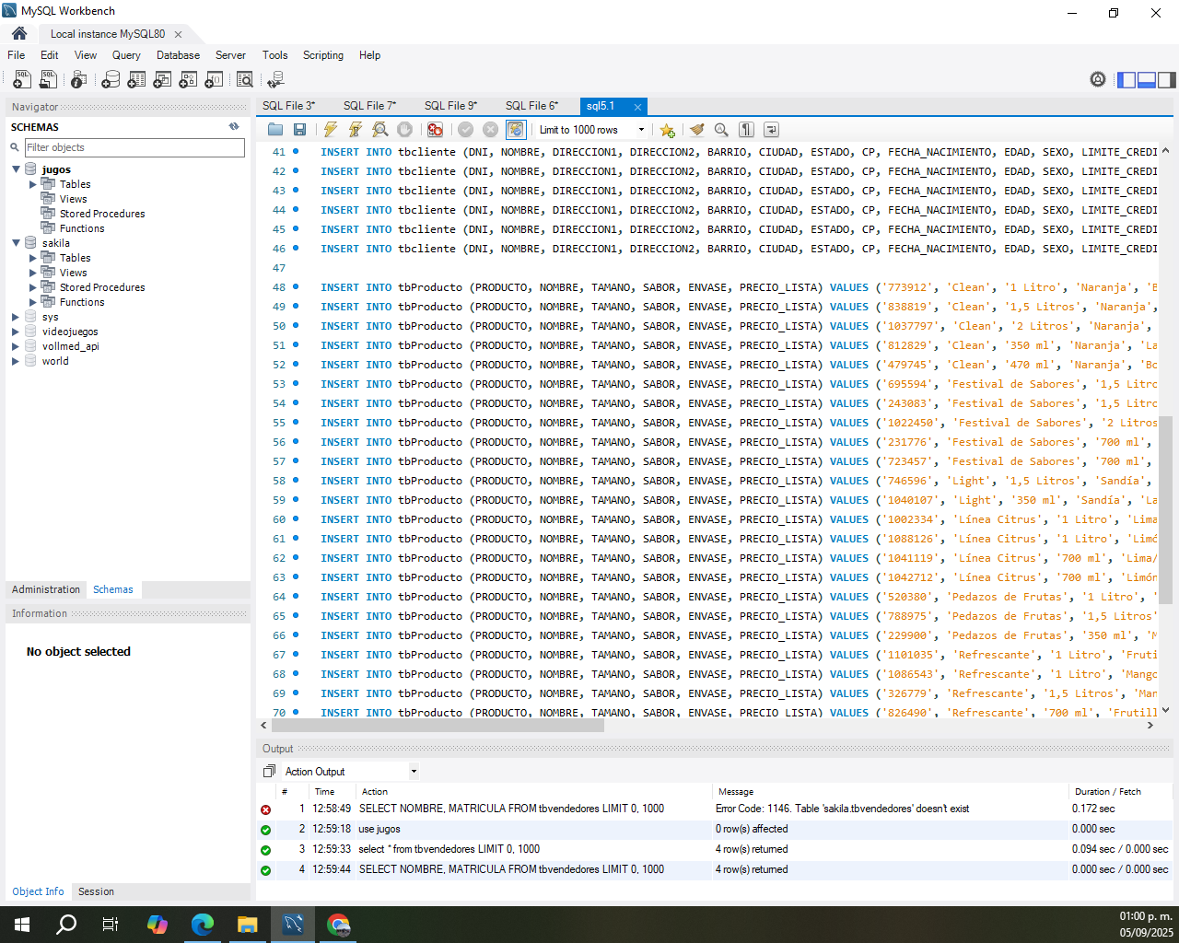This screenshot has height=943, width=1179.
Task: Select output row with Error Code 1146
Action: (x=716, y=809)
